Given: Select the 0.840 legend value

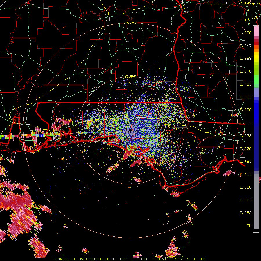Looking at the screenshot, I should coord(246,71).
